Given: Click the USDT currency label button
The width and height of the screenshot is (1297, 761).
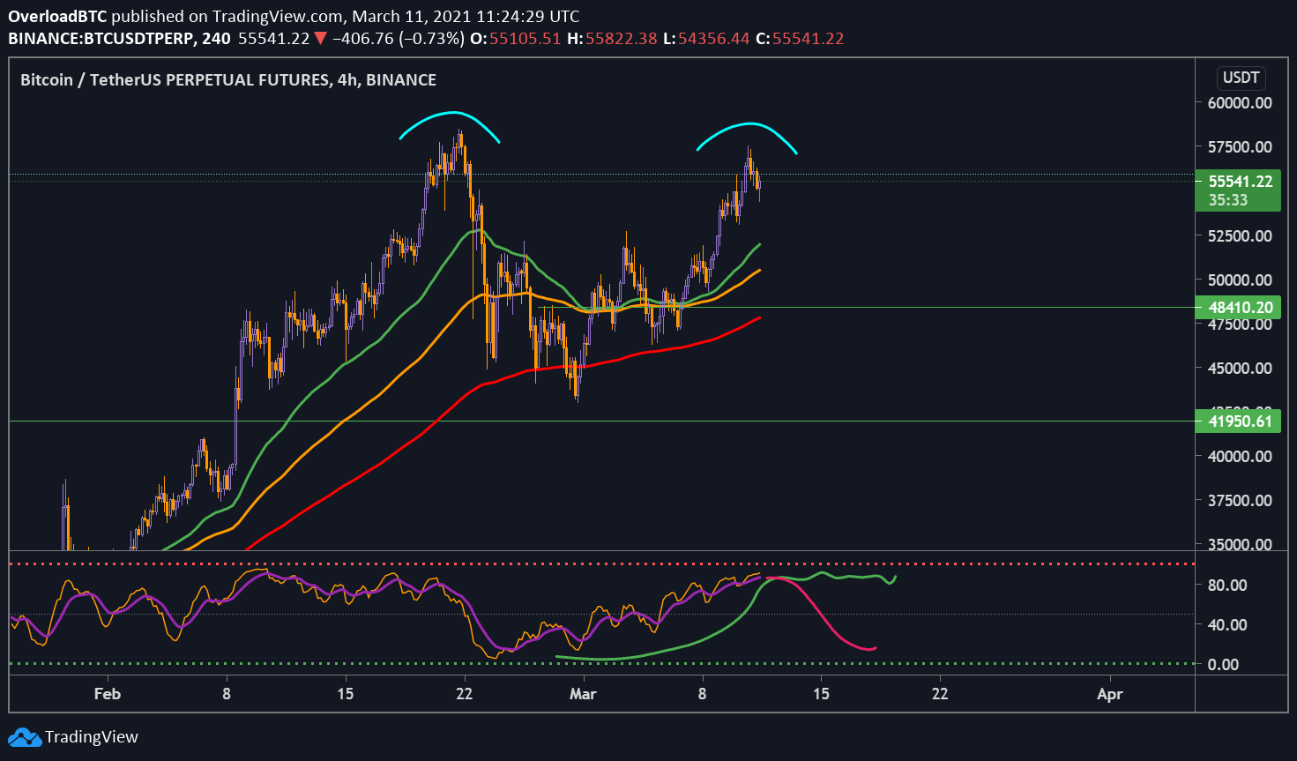Looking at the screenshot, I should tap(1241, 78).
